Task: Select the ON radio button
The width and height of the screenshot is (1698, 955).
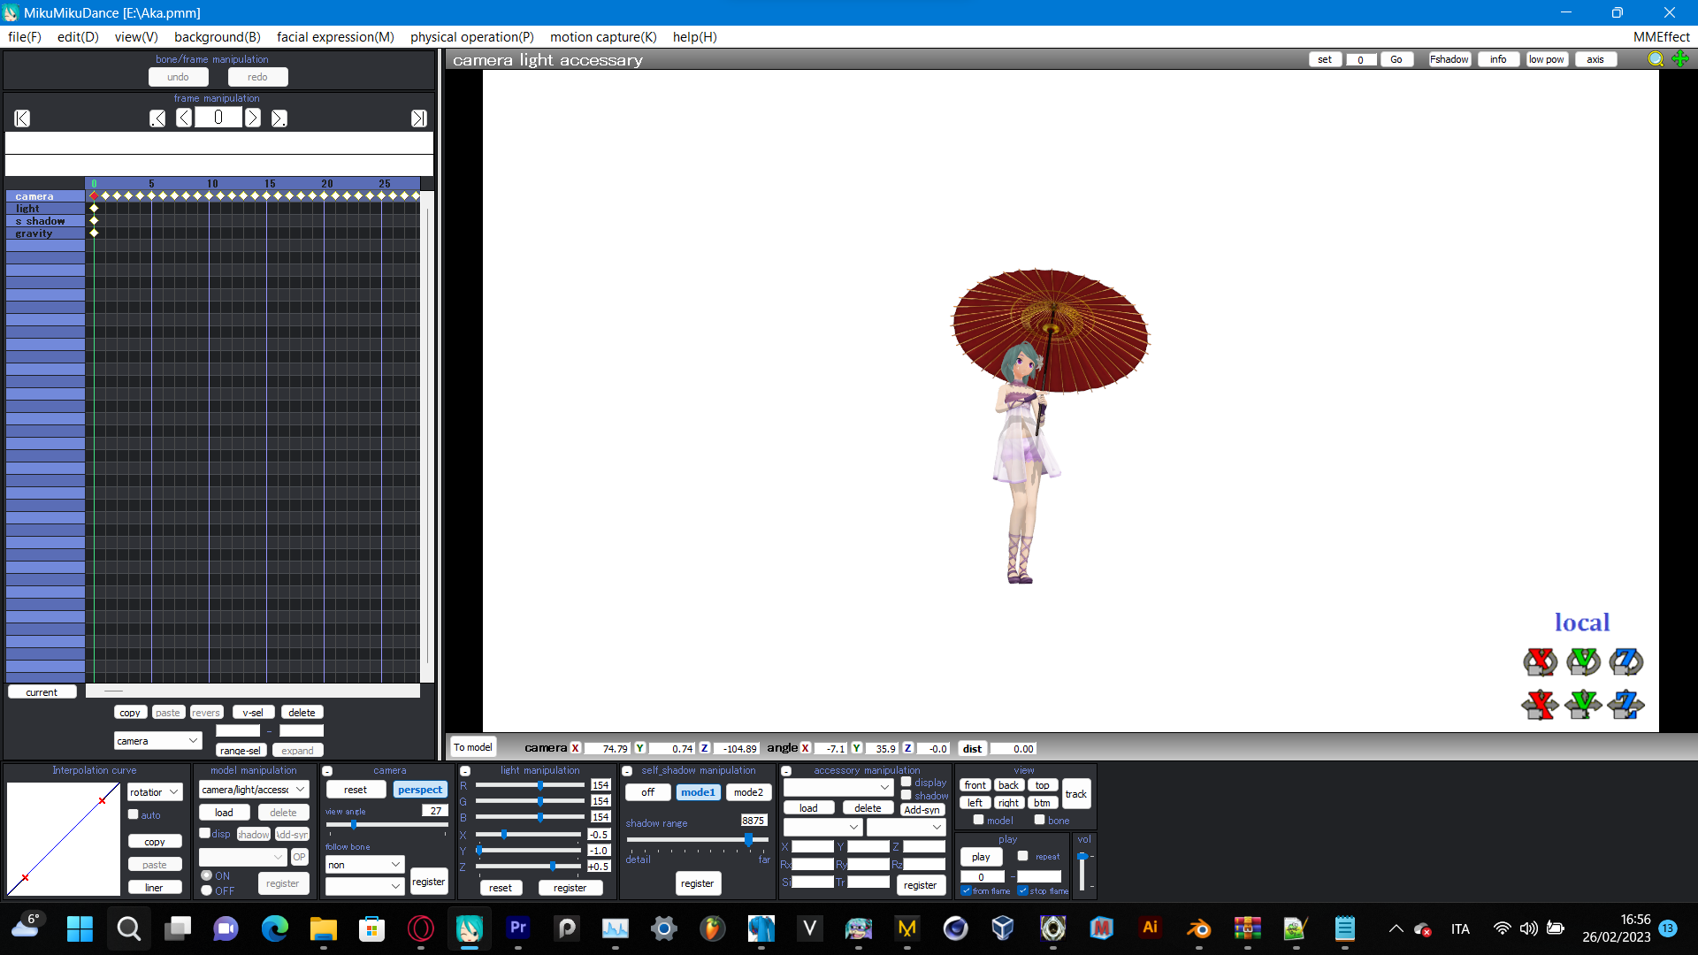Action: (x=207, y=875)
